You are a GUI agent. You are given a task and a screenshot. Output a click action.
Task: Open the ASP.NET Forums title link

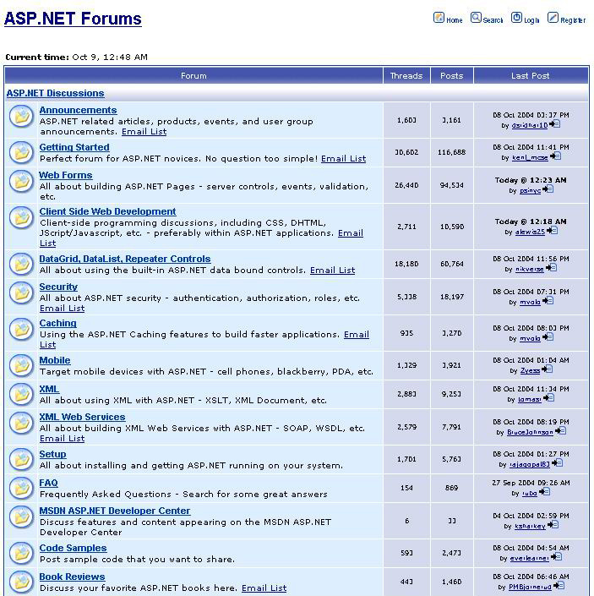coord(73,19)
